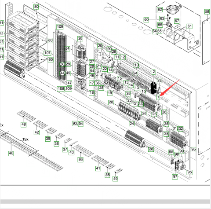Select part label 86 below the marker strip

point(80,159)
